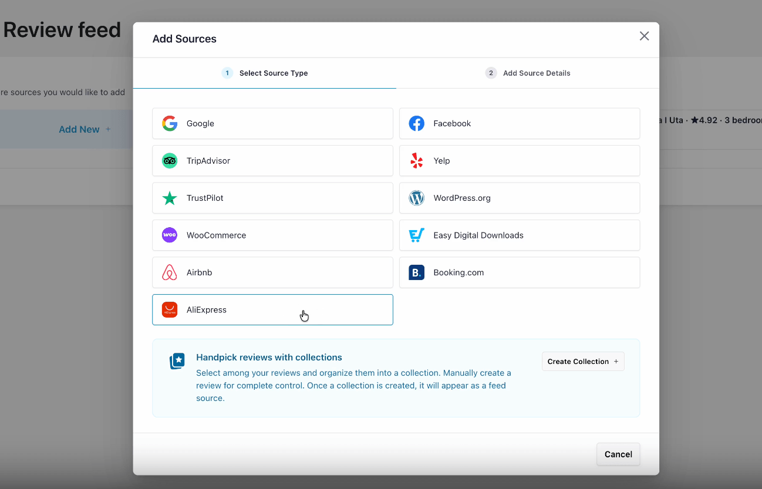Select Easy Digital Downloads source card

pyautogui.click(x=520, y=235)
